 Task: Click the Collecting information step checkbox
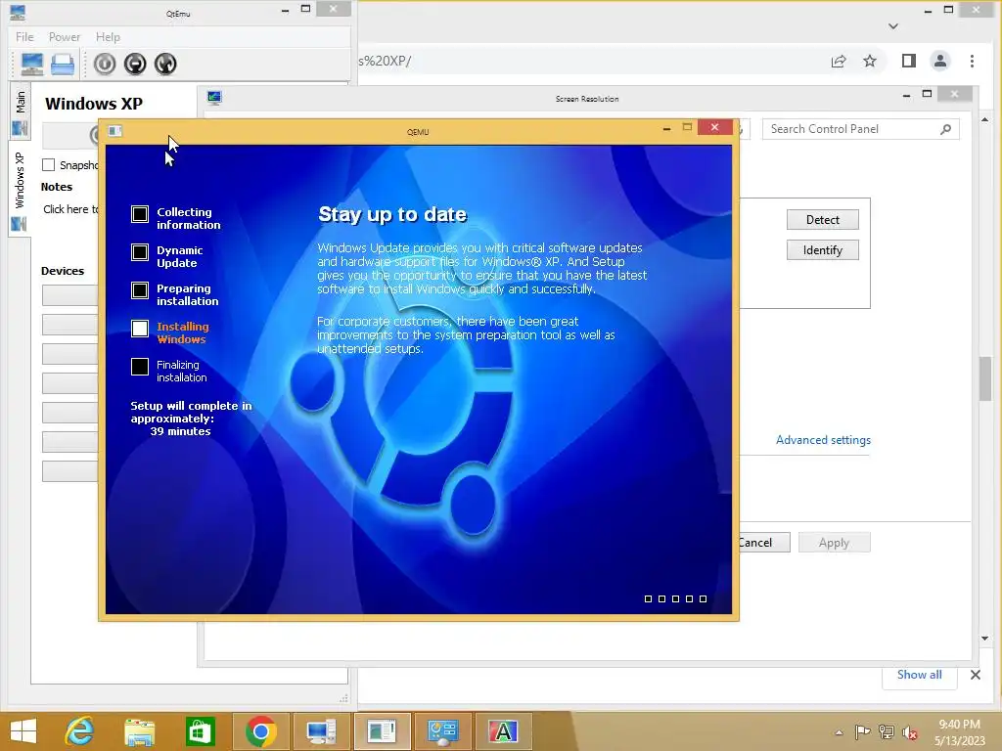(x=140, y=214)
